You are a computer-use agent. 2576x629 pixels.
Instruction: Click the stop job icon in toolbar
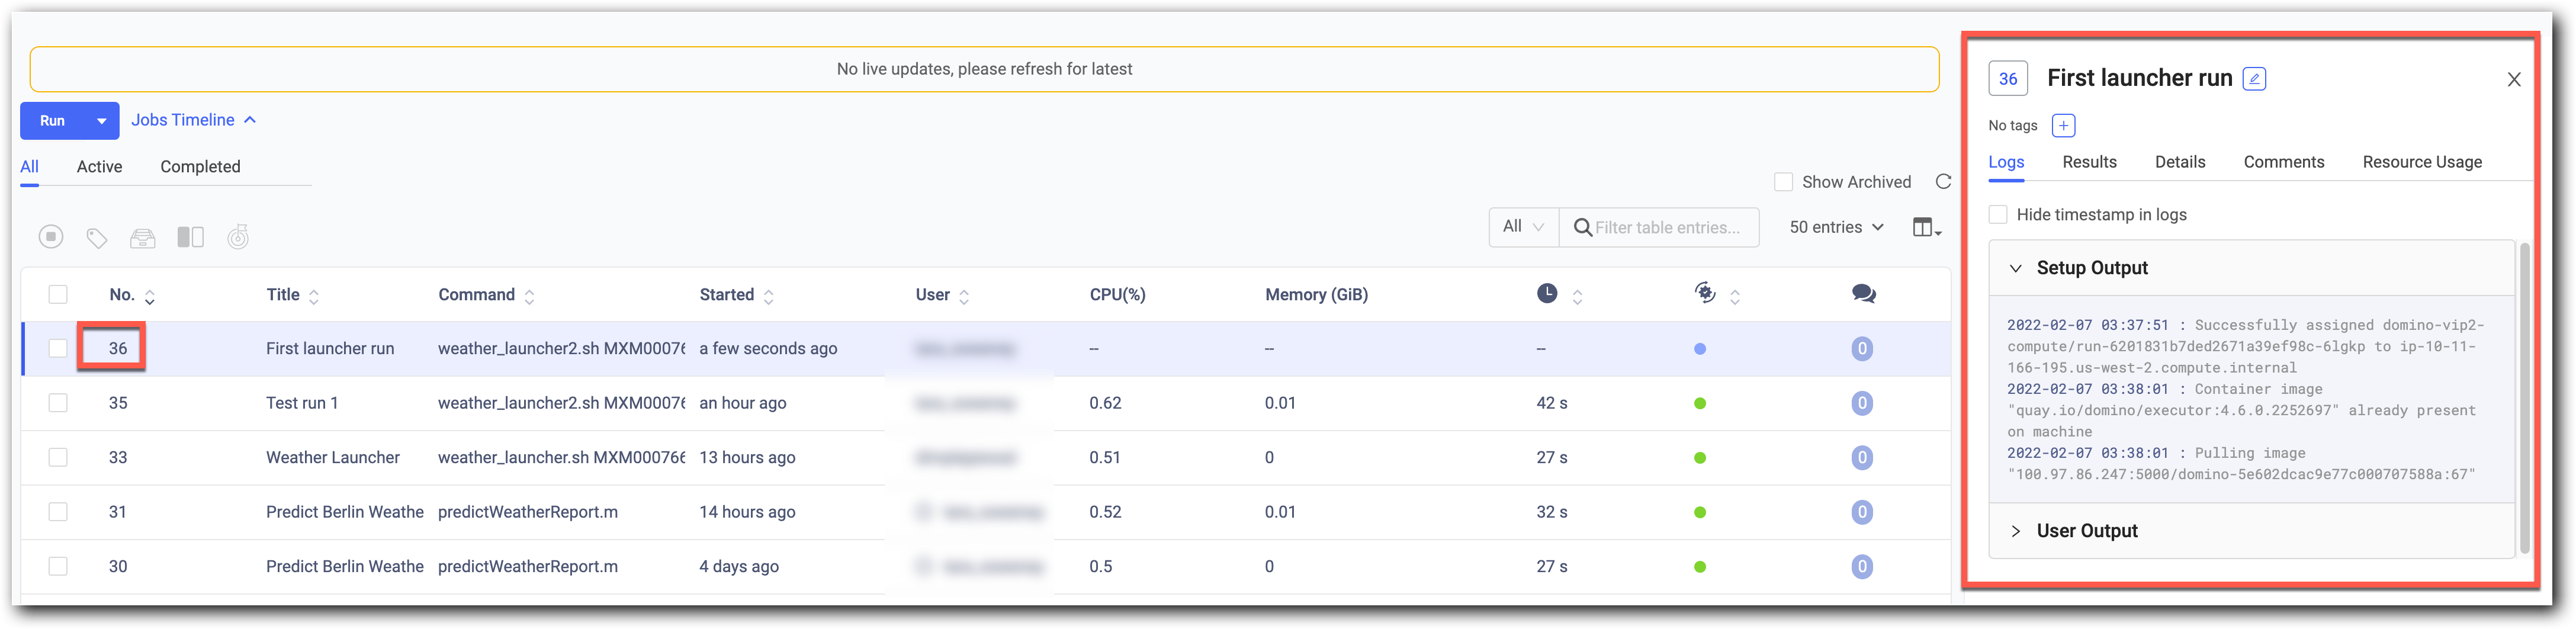[x=51, y=237]
